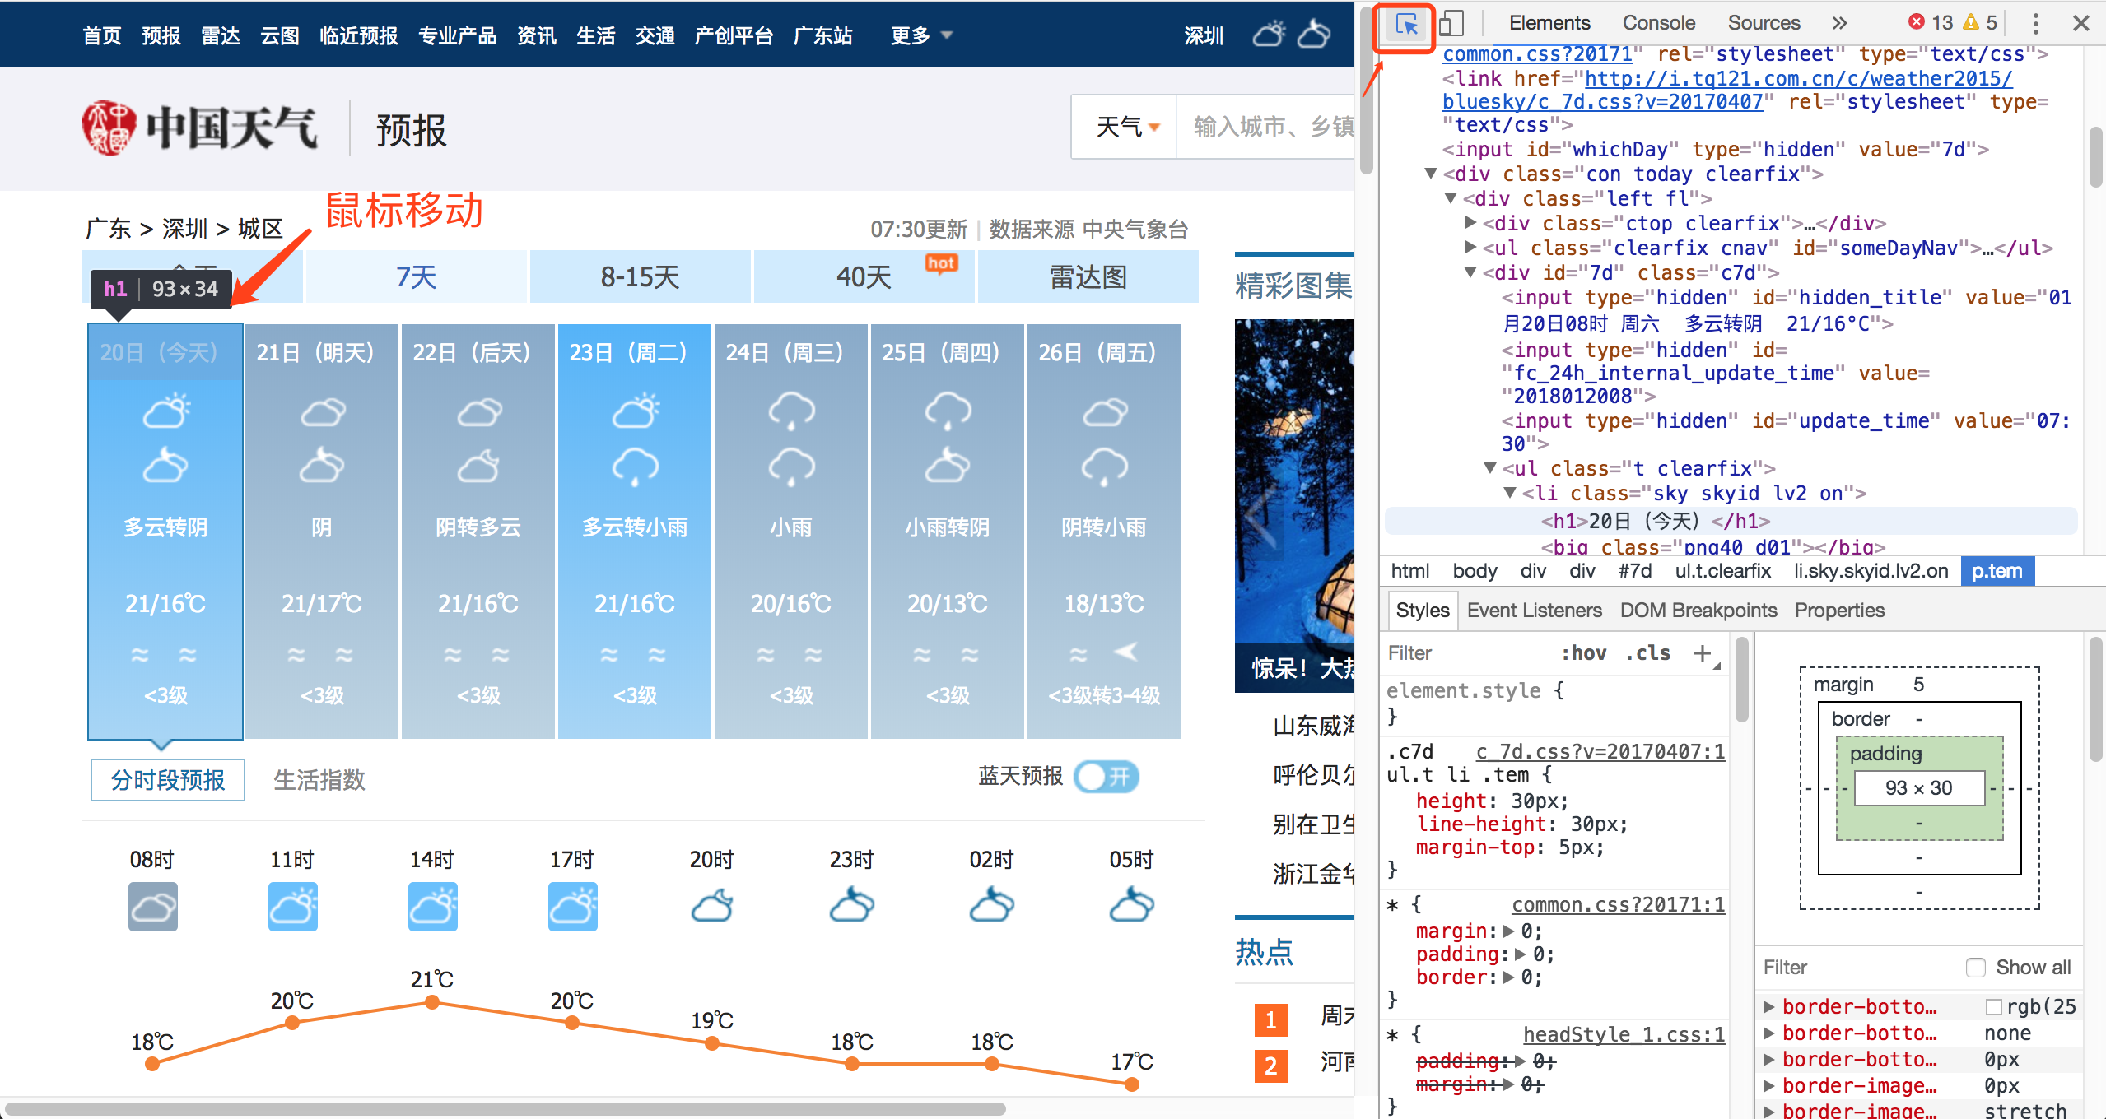Open the 临近预报 navigation link
The width and height of the screenshot is (2106, 1119).
click(359, 35)
